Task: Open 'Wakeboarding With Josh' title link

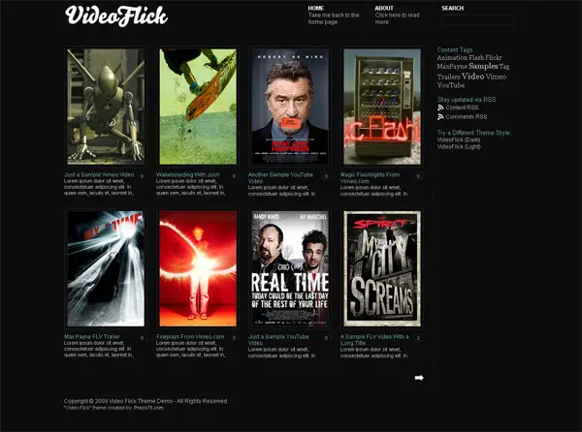Action: pyautogui.click(x=188, y=174)
